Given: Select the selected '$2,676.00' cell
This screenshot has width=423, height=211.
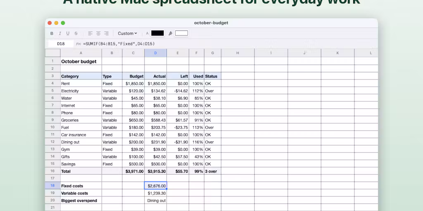Looking at the screenshot, I should coord(155,186).
